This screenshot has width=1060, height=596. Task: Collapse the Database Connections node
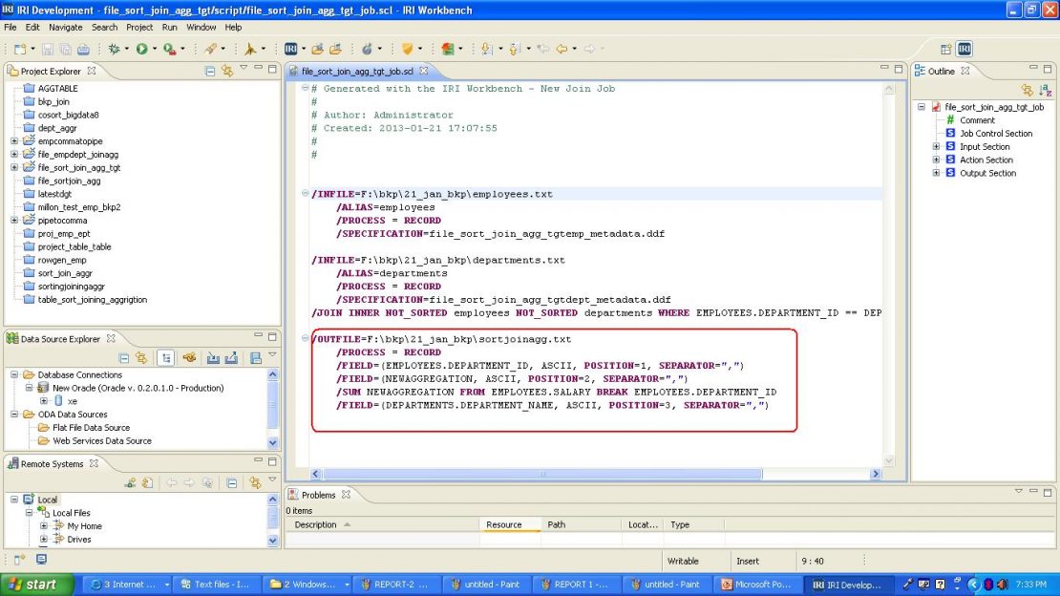(x=14, y=374)
